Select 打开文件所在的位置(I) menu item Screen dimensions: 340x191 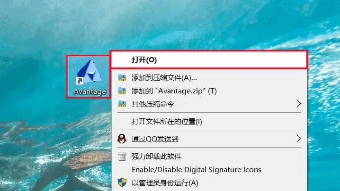pos(209,121)
